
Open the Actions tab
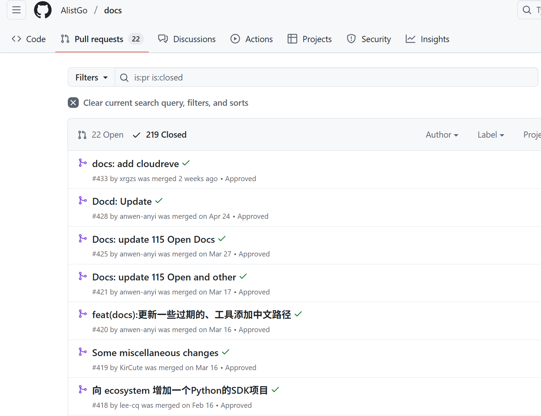click(x=252, y=39)
